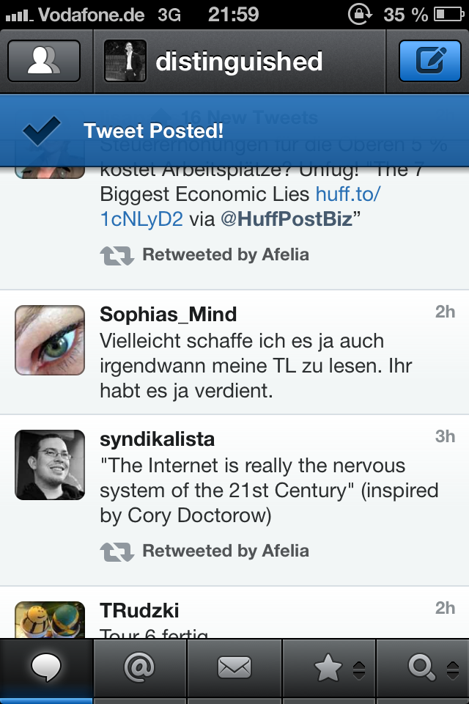Tap the distinguished profile picture in header
The height and width of the screenshot is (704, 469).
pyautogui.click(x=125, y=61)
